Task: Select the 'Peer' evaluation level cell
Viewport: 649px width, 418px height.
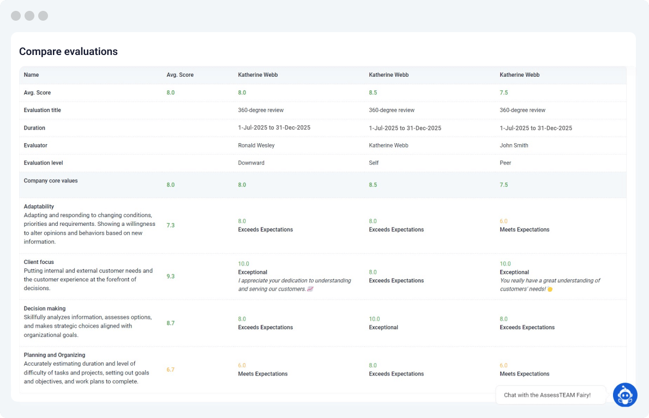Action: 506,163
